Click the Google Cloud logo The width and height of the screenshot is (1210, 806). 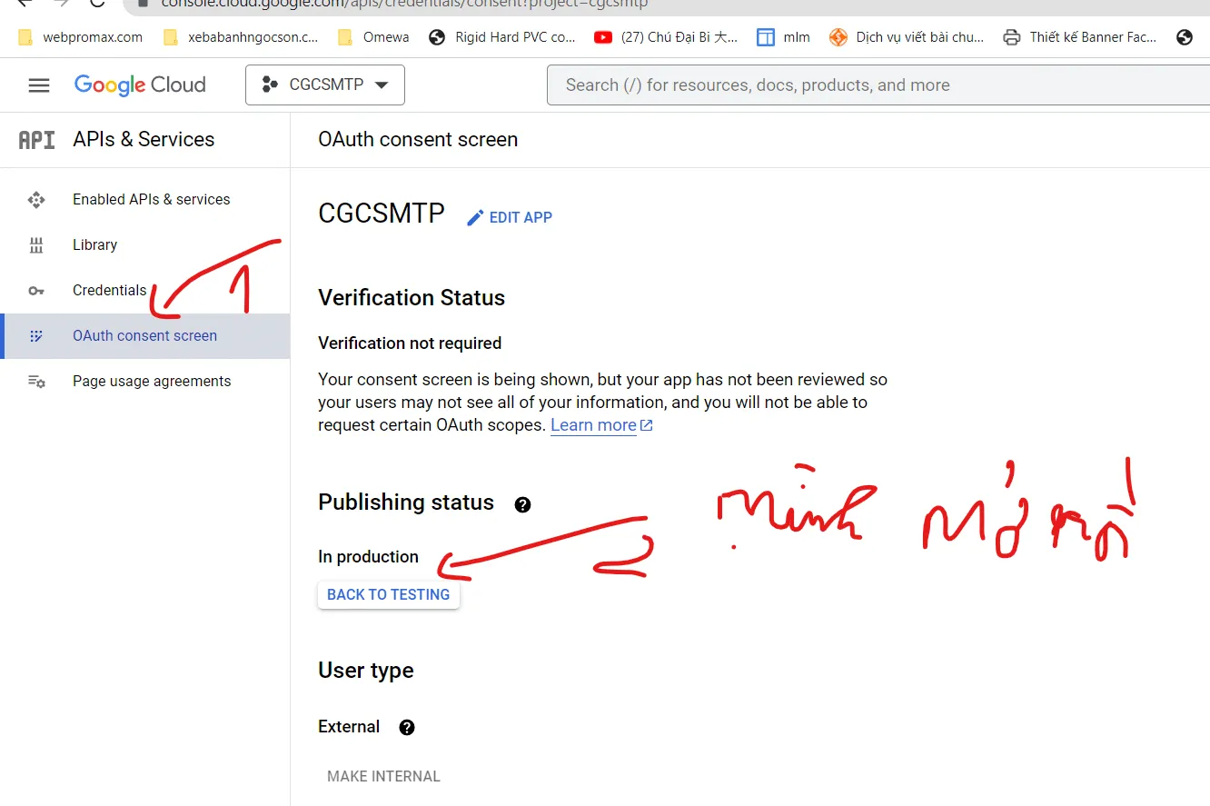140,85
